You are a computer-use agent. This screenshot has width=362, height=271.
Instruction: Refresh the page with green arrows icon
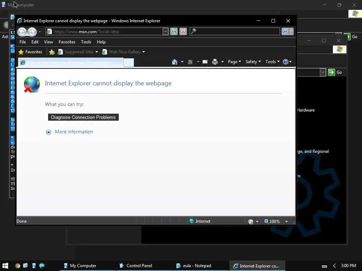click(x=174, y=31)
